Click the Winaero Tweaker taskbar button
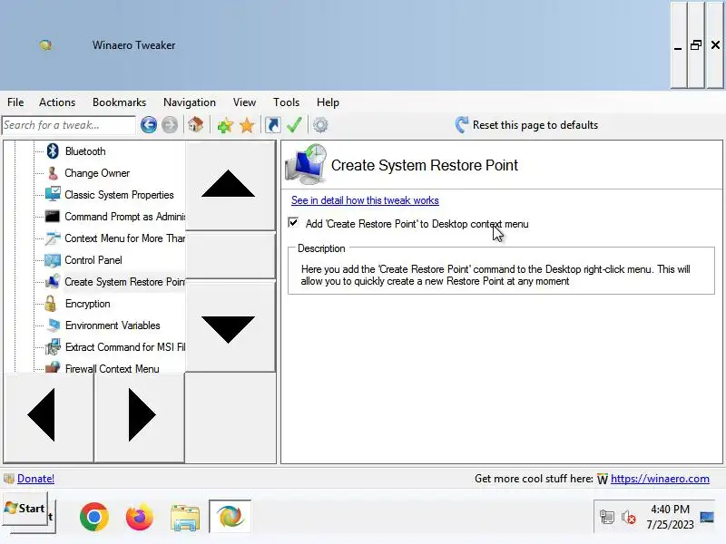Screen dimensions: 726x544 click(x=231, y=516)
